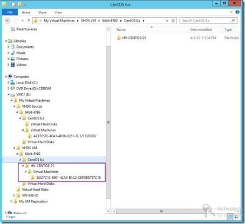Select DVD Drive (D:) CDROM
Screen dimensions: 245x224
point(33,88)
